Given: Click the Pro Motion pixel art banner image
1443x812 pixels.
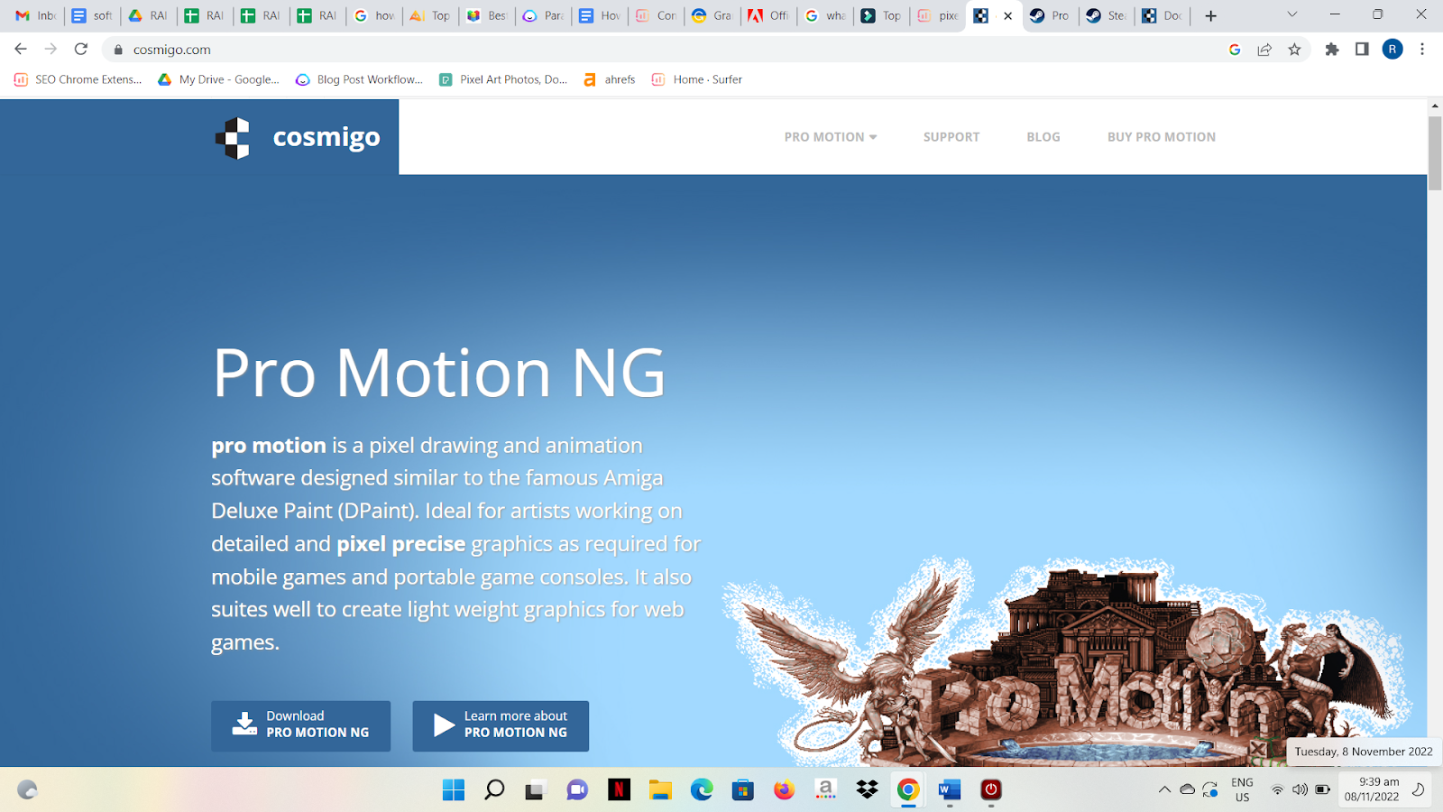Looking at the screenshot, I should (1069, 663).
